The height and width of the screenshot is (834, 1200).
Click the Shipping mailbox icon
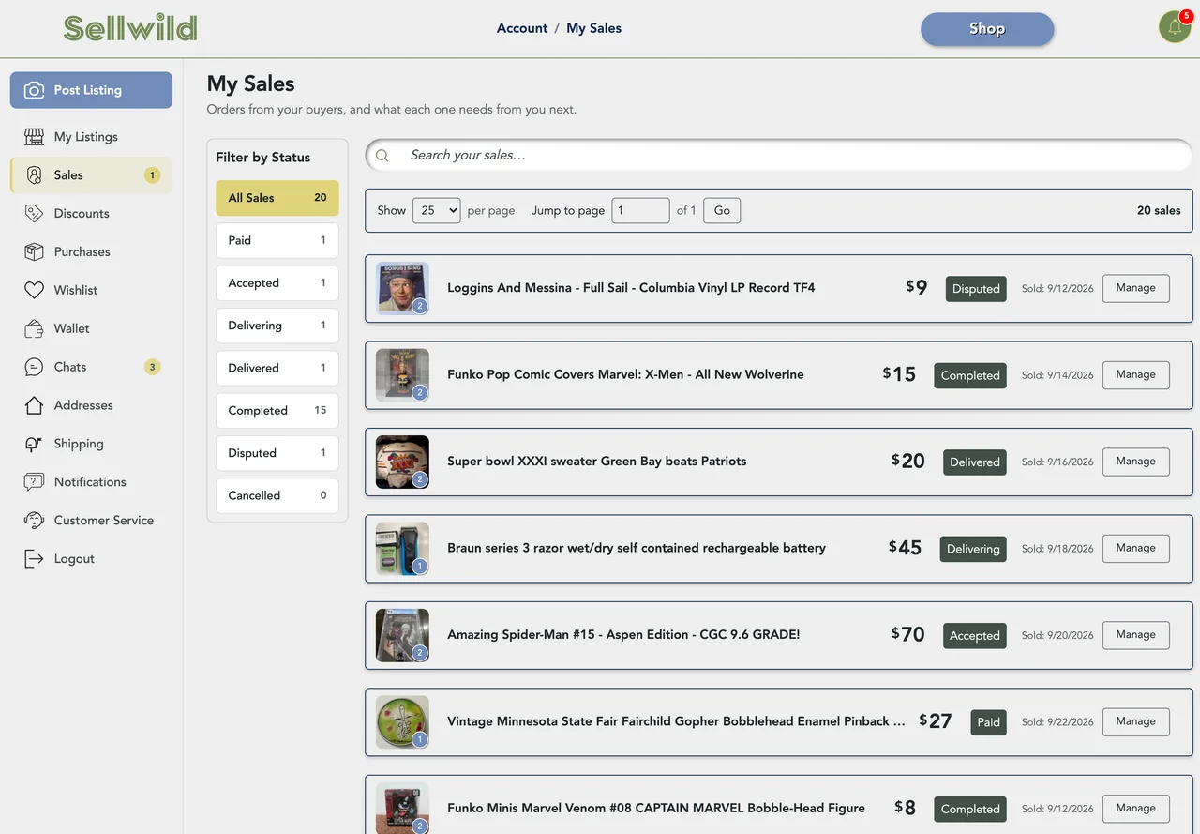click(x=35, y=445)
